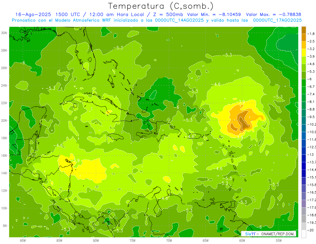Click the 80W longitude axis label
The height and width of the screenshot is (244, 316).
pos(96,241)
